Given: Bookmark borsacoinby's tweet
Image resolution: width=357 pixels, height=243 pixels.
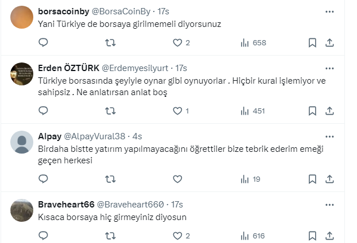Looking at the screenshot, I should point(312,42).
